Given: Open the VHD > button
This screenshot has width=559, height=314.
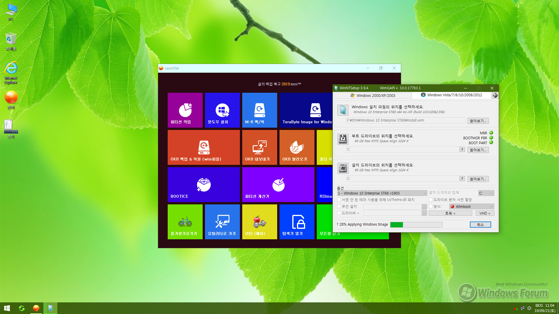Looking at the screenshot, I should (x=485, y=213).
